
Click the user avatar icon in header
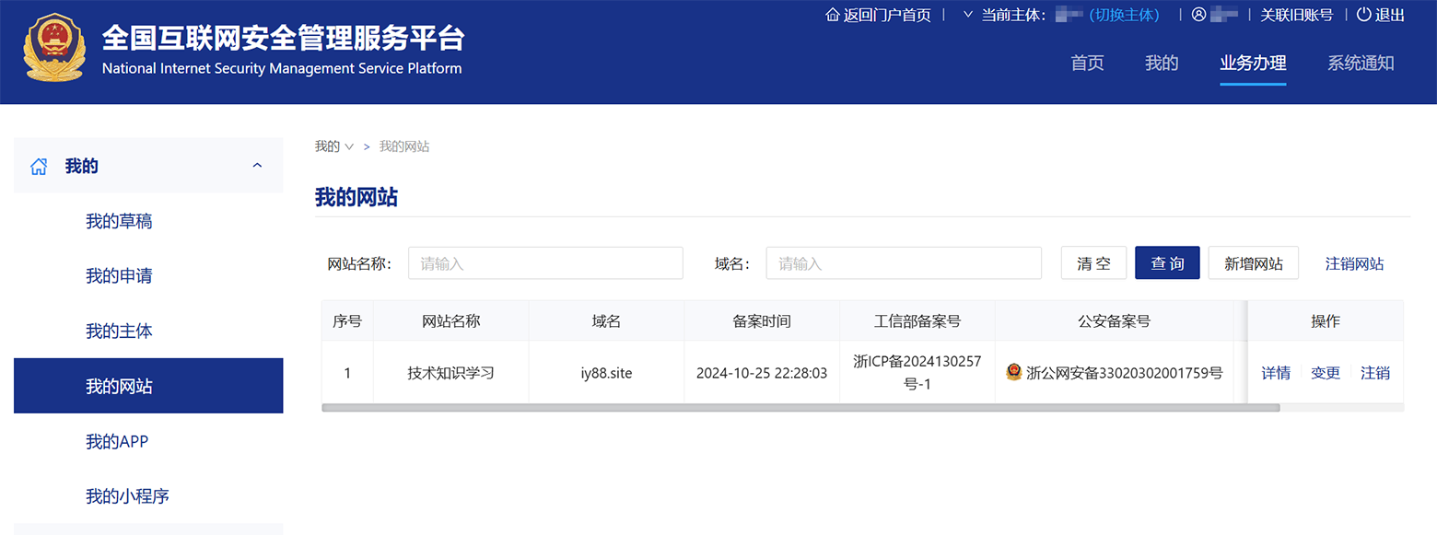coord(1198,15)
